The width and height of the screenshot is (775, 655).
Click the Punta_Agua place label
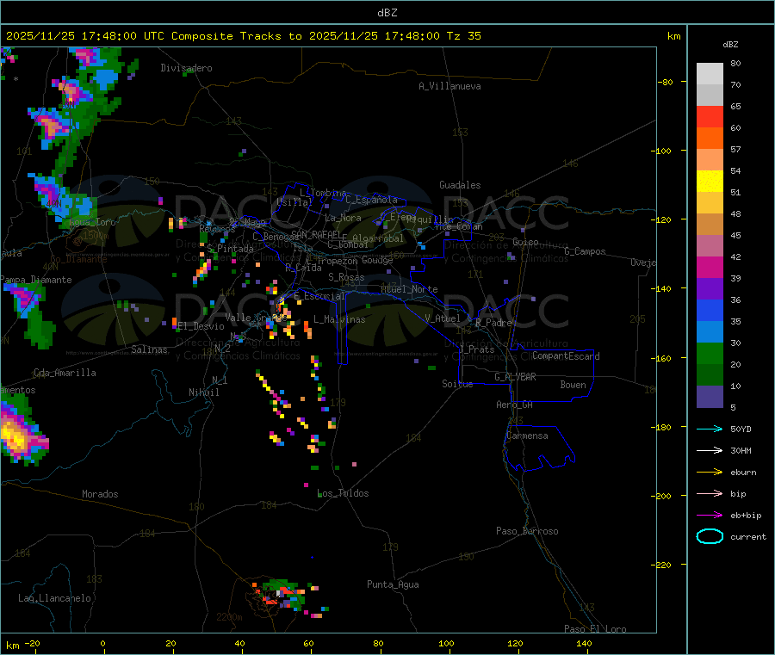click(393, 584)
